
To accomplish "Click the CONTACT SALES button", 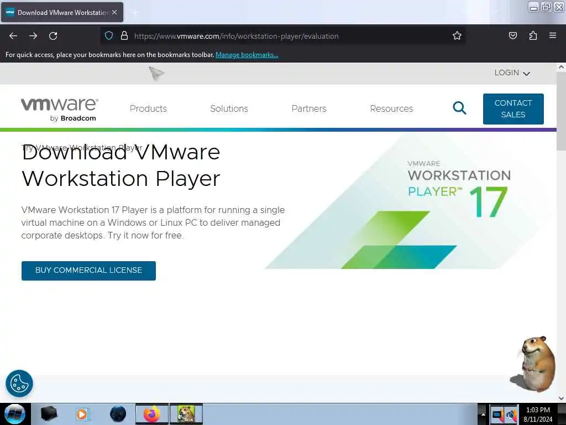I will [513, 109].
